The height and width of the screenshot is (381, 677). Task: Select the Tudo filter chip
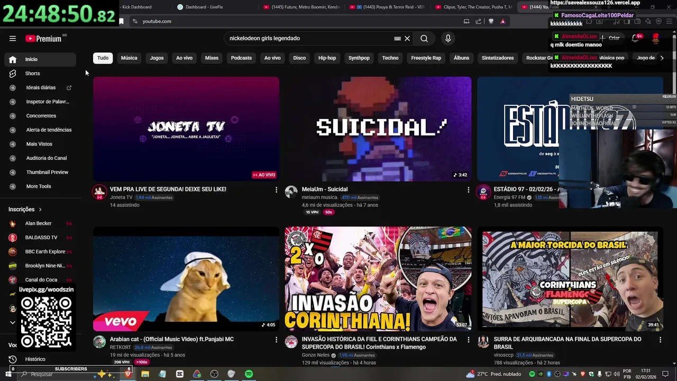click(103, 58)
